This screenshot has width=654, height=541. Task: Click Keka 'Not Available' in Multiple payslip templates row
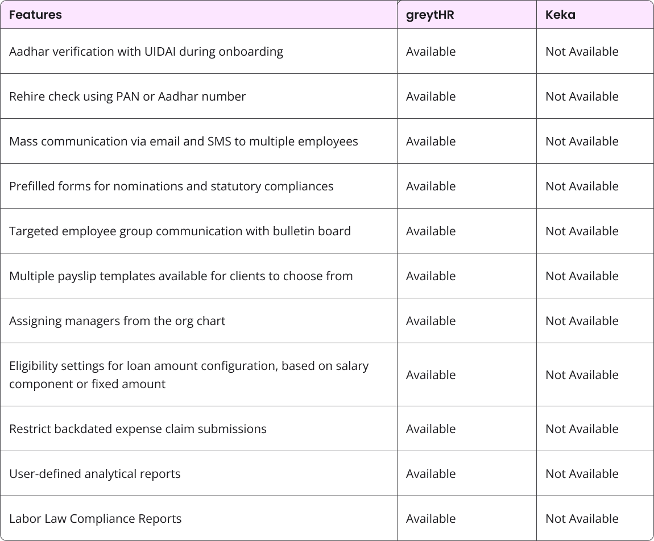[582, 276]
